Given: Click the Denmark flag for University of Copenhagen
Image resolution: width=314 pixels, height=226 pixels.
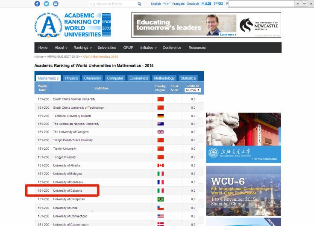Looking at the screenshot, I should pyautogui.click(x=161, y=224).
